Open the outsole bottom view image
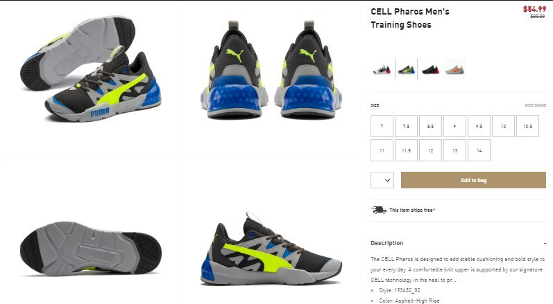Image resolution: width=553 pixels, height=304 pixels. 91,249
